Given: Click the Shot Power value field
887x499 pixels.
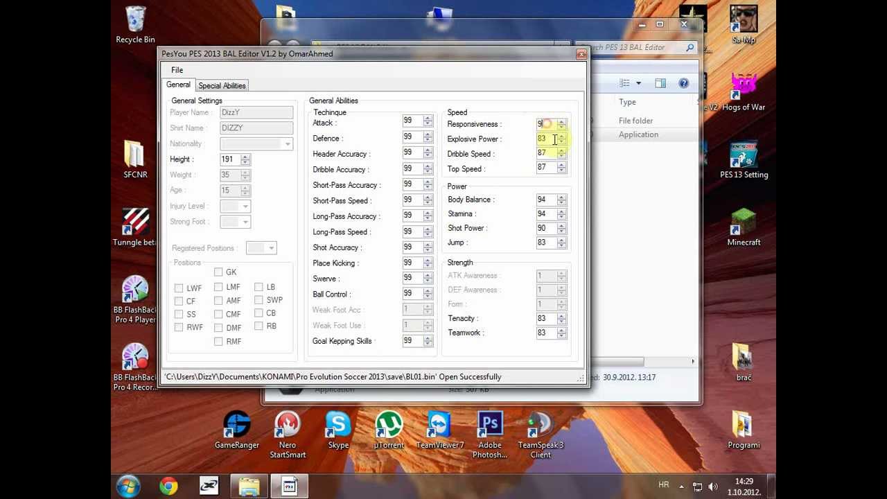Looking at the screenshot, I should (546, 228).
